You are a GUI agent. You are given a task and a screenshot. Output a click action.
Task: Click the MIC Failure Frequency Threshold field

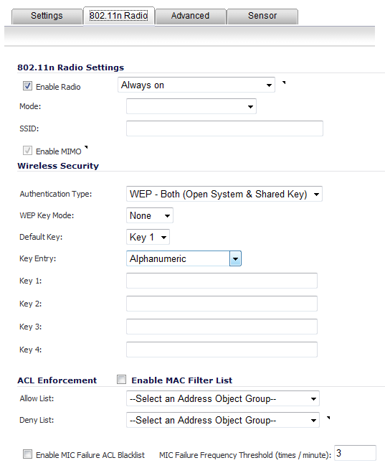point(355,453)
